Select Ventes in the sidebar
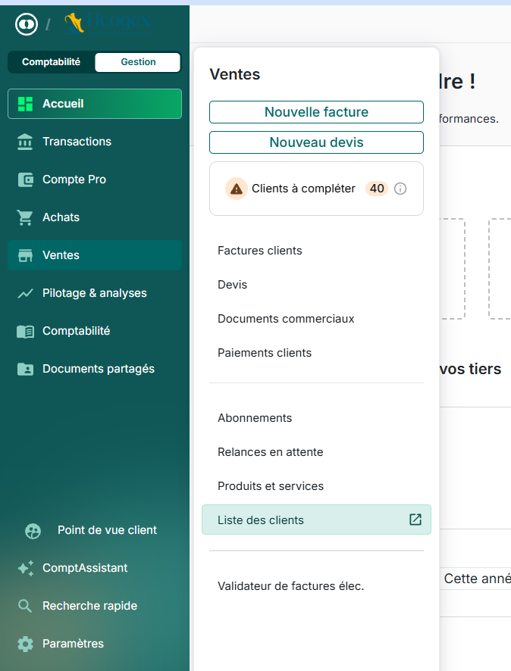The height and width of the screenshot is (671, 511). coord(95,255)
